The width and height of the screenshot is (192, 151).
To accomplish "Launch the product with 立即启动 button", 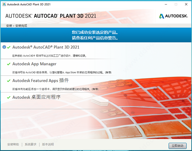I will click(x=178, y=146).
